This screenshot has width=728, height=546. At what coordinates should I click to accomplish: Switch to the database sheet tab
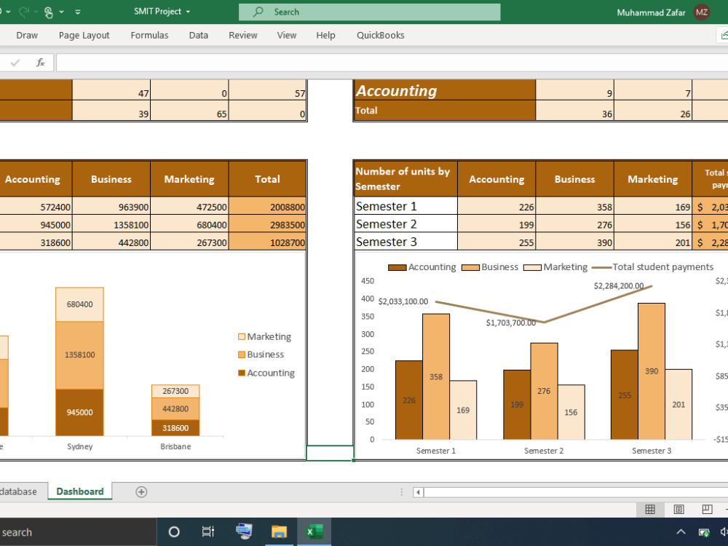click(18, 491)
